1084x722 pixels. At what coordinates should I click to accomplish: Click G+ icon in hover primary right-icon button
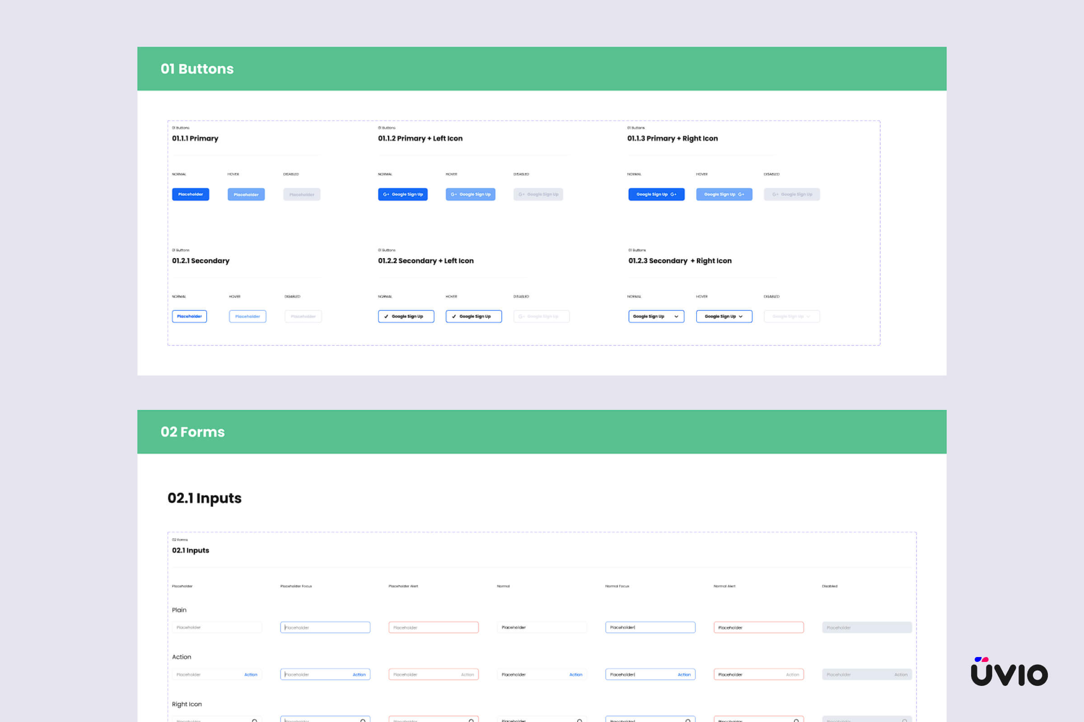pyautogui.click(x=741, y=194)
